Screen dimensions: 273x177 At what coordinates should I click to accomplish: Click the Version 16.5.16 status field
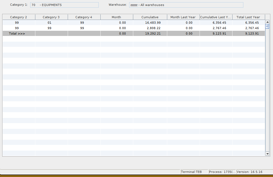[250, 172]
